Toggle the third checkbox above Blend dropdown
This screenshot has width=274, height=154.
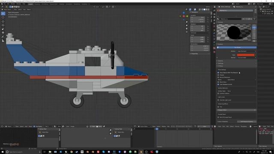point(218,77)
